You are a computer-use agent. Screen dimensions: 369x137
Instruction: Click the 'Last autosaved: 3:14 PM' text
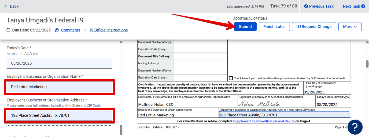click(245, 6)
